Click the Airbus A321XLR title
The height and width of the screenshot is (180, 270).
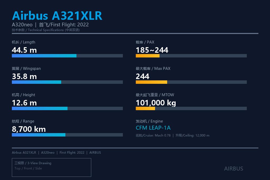click(57, 16)
